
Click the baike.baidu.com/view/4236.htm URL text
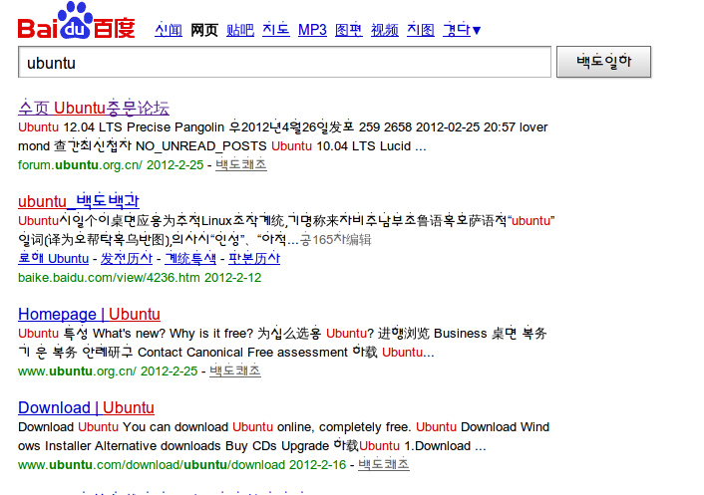(109, 278)
